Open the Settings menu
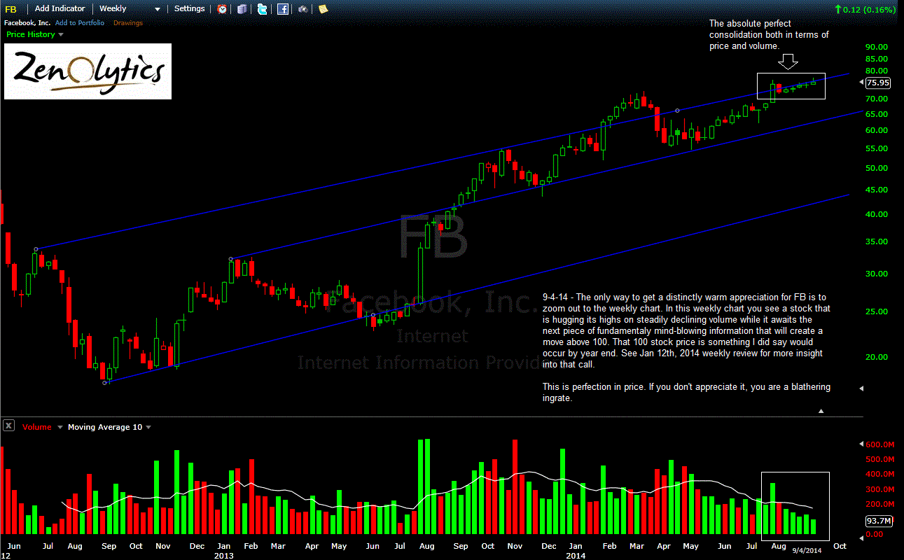The width and height of the screenshot is (904, 560). pyautogui.click(x=189, y=9)
